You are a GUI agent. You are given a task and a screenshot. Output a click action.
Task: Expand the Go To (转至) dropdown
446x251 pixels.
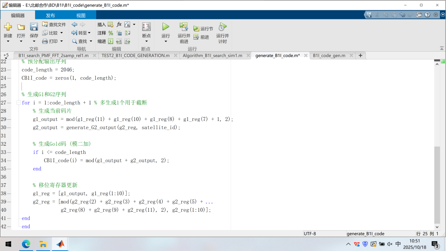pos(89,33)
